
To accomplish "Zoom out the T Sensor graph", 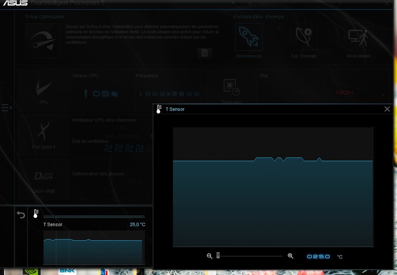I will coord(209,256).
